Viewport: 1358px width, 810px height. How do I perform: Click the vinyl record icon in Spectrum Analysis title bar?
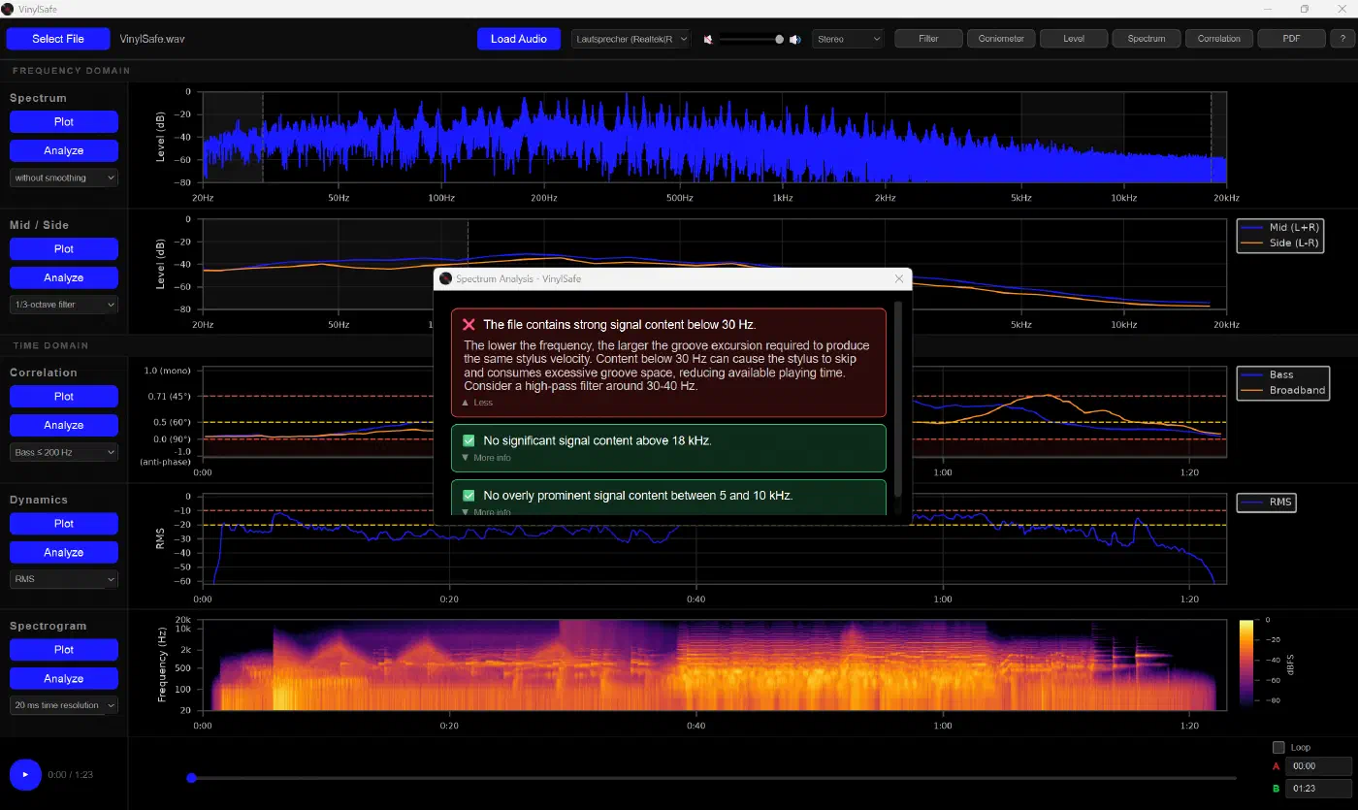click(x=445, y=278)
